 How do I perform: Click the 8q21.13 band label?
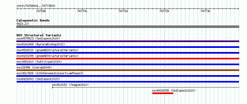[x=22, y=24]
